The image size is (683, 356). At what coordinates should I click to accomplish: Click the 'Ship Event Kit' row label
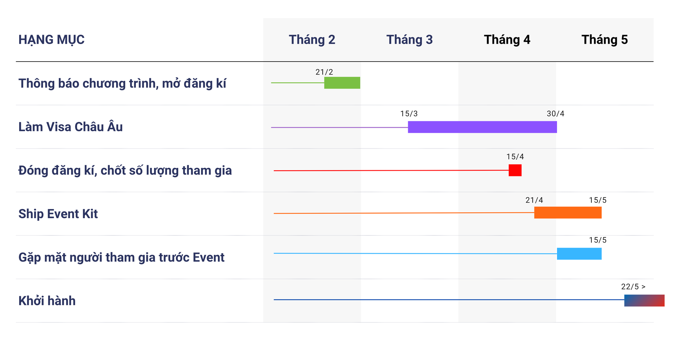tap(58, 214)
